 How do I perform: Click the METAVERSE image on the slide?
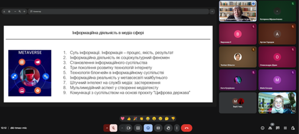pos(30,73)
